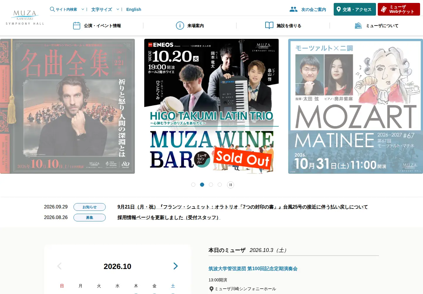Expand the 文字サイズ dropdown chevron
Viewport: 423px width, 294px height.
(118, 9)
